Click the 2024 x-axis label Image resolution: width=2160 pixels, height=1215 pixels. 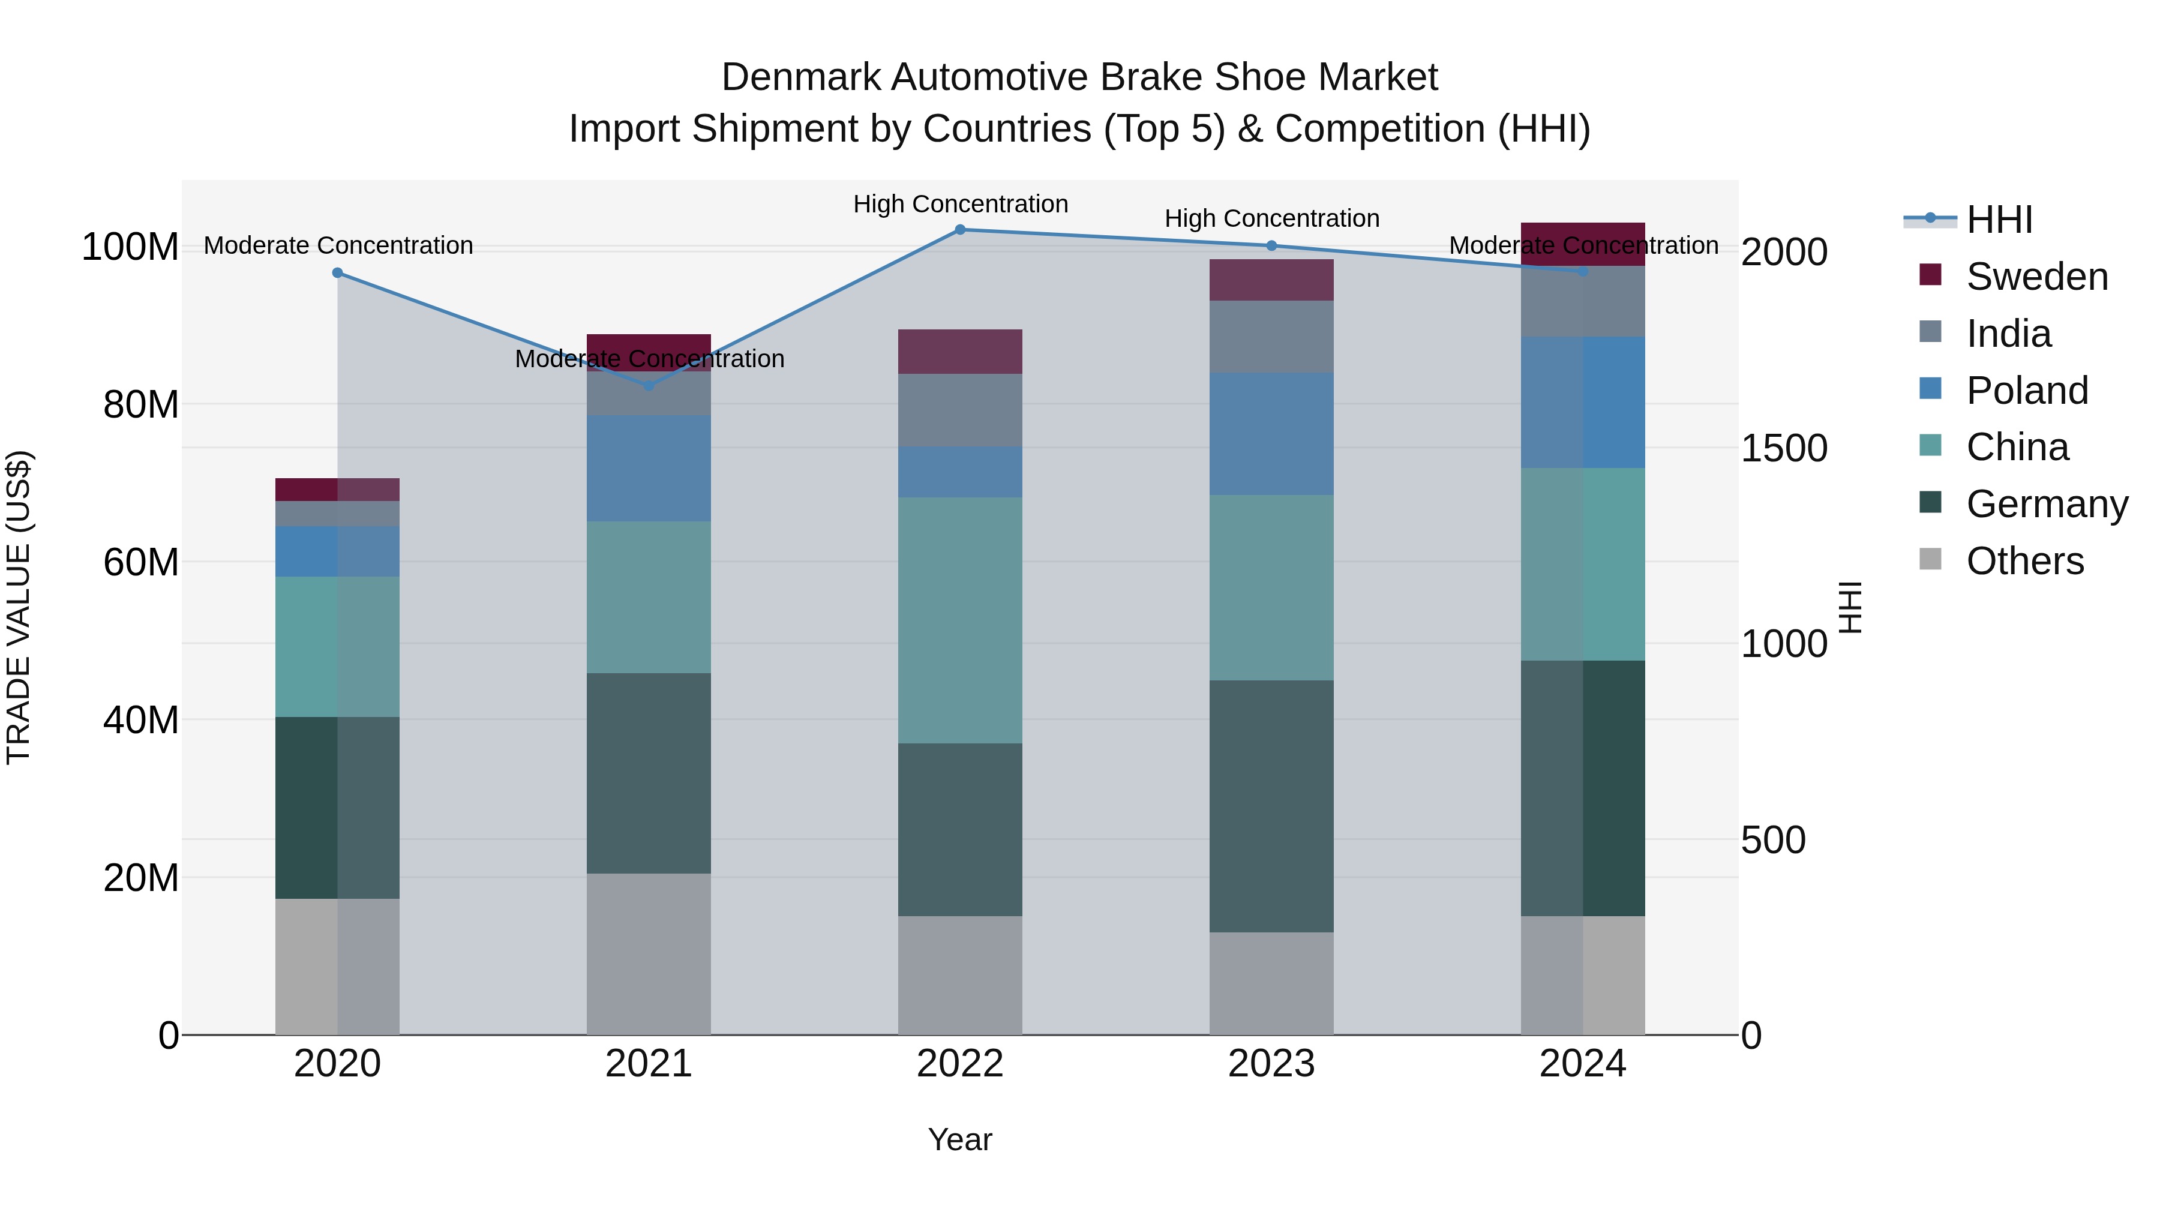(1582, 1064)
